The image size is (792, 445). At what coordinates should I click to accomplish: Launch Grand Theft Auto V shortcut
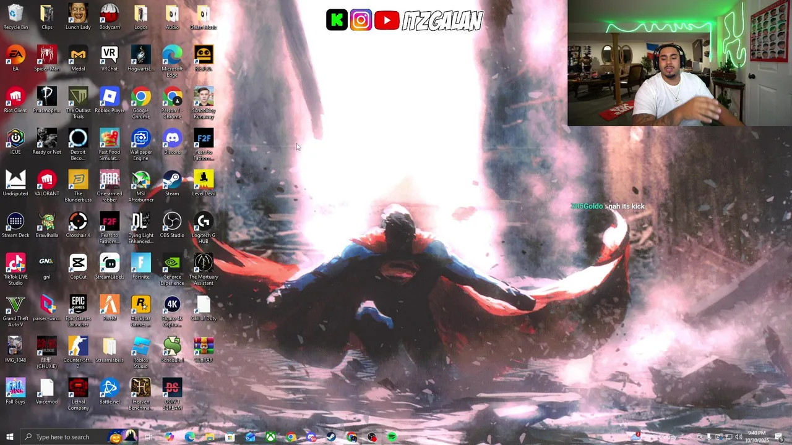(x=15, y=310)
